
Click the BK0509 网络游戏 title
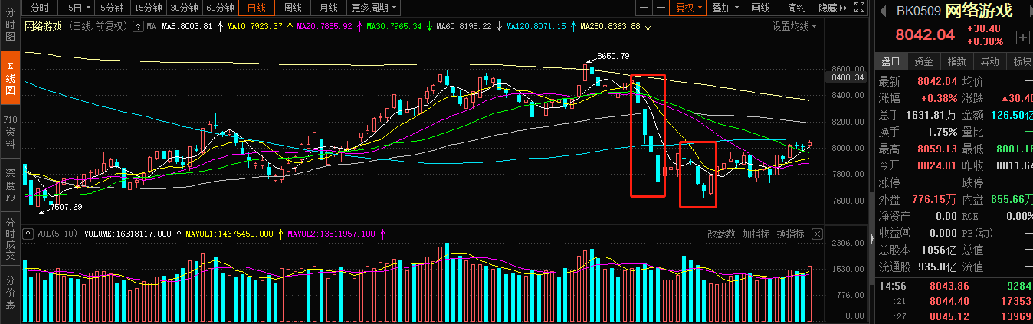click(954, 11)
